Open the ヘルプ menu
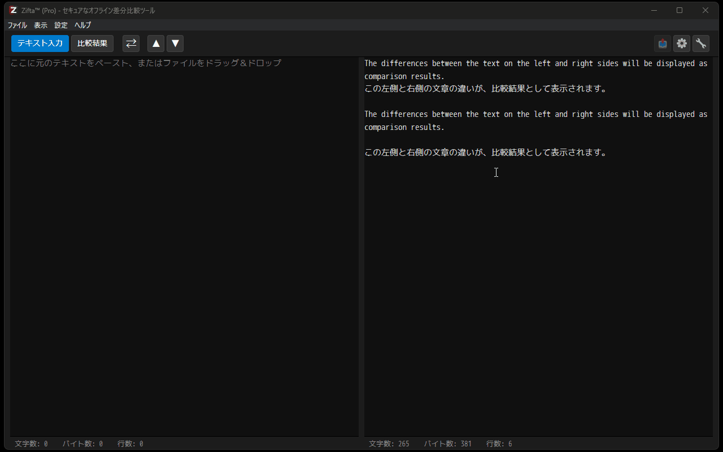This screenshot has width=723, height=452. 82,25
